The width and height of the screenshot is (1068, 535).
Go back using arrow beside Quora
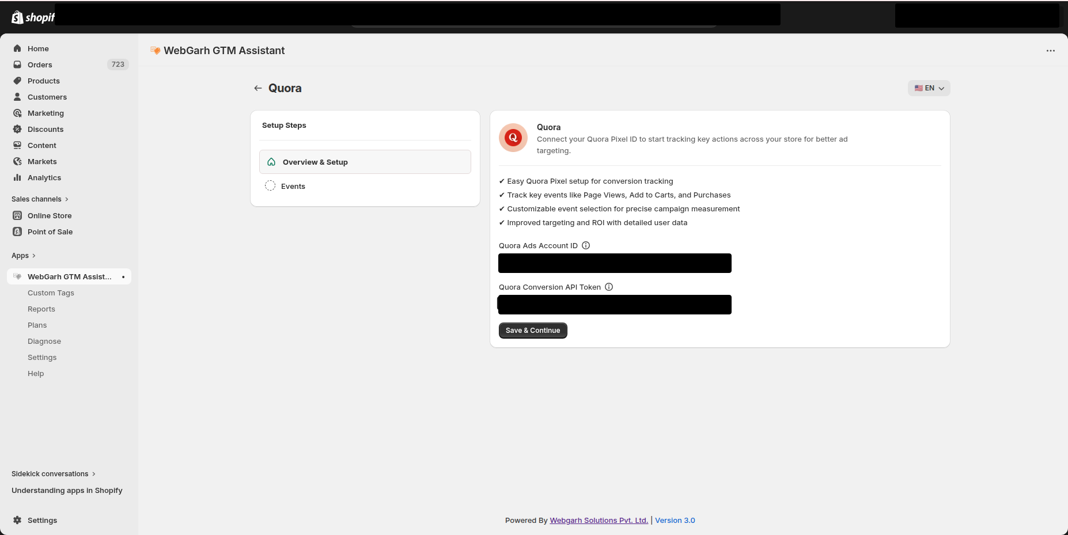click(x=258, y=88)
